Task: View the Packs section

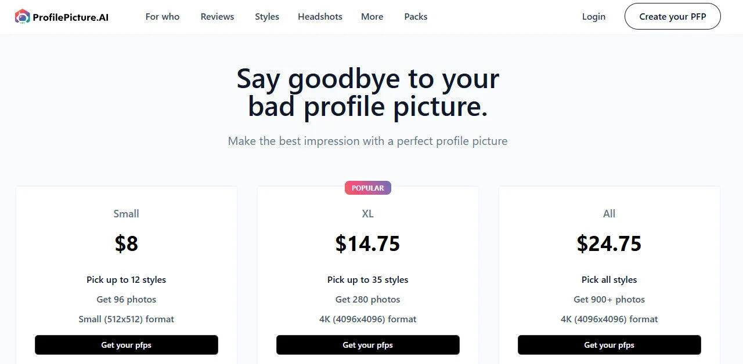Action: 416,16
